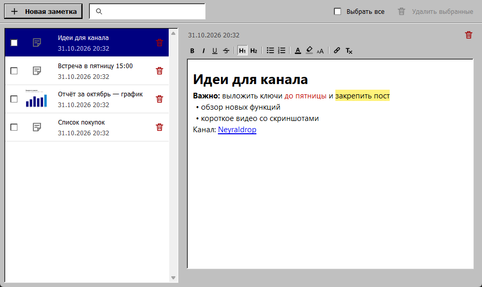
Task: Toggle italic formatting in editor toolbar
Action: tap(204, 51)
